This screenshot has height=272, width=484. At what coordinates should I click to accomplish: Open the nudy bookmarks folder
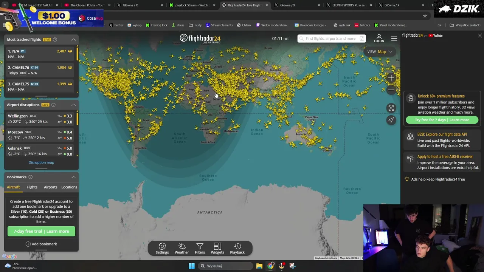pos(195,25)
